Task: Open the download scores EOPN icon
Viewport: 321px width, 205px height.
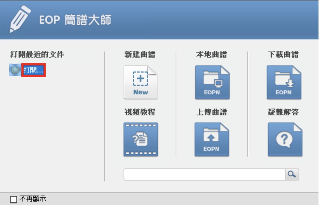Action: [x=284, y=82]
